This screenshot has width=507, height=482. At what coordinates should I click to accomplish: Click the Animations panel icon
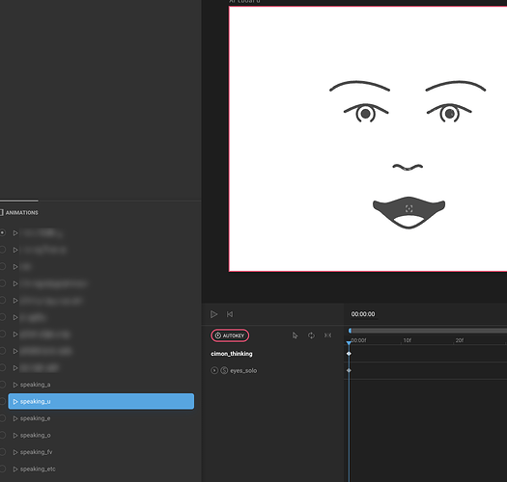coord(1,212)
